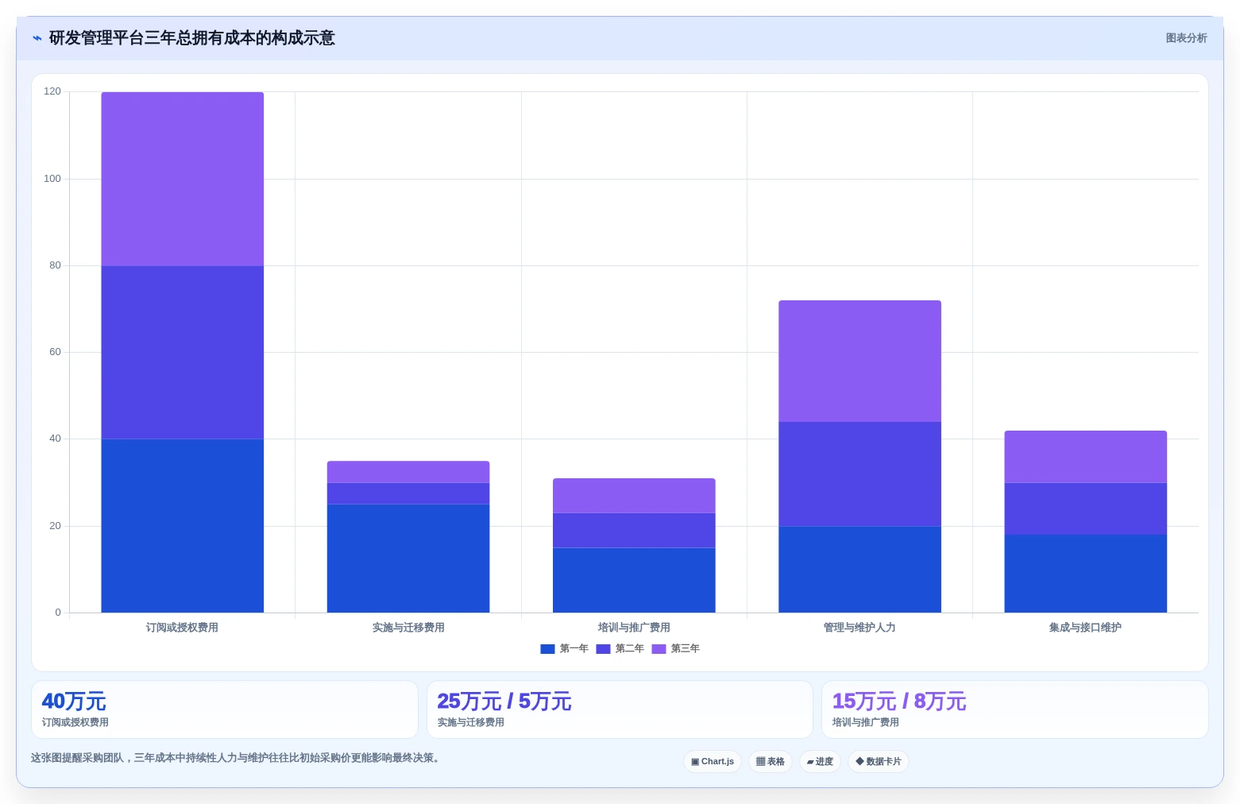Select the Chart.js tag button
The image size is (1240, 804).
coord(713,762)
